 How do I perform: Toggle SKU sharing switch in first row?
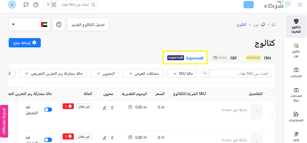pos(48,110)
